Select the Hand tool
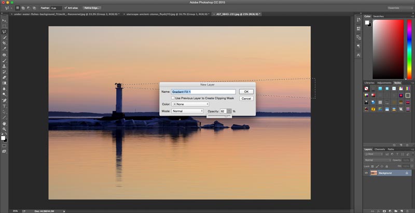 (4, 123)
